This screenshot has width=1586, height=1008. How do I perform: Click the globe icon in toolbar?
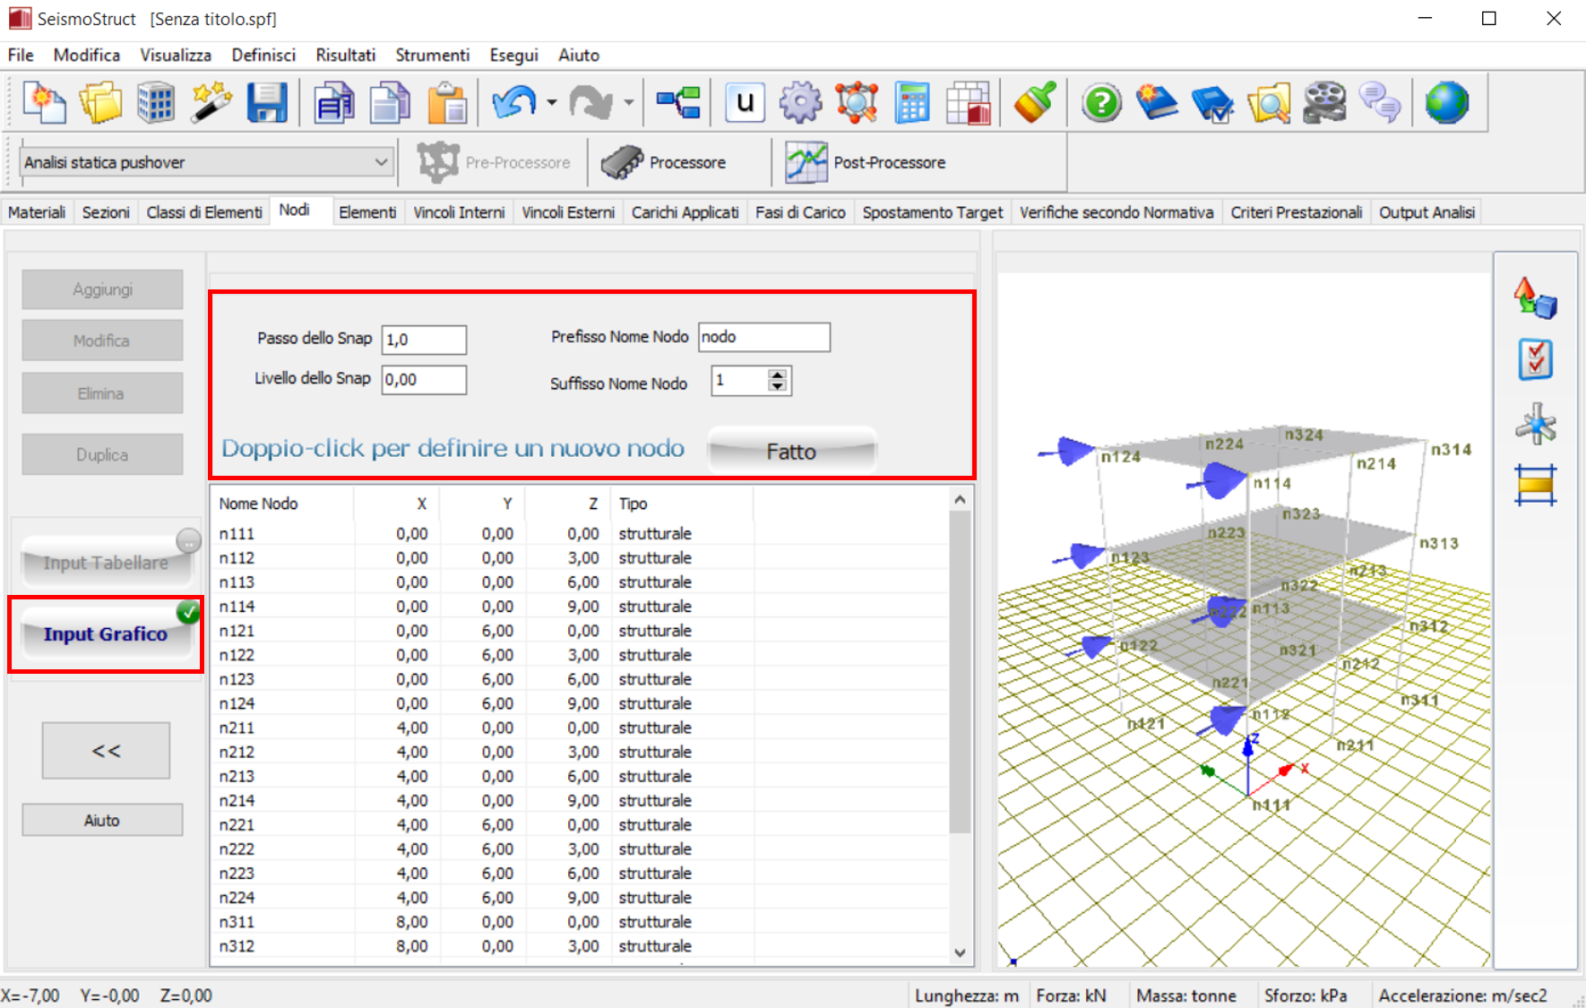click(1446, 103)
